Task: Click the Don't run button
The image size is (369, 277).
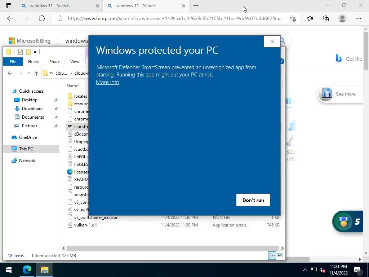Action: tap(253, 200)
